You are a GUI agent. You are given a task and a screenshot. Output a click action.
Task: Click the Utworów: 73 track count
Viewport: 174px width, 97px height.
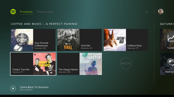[133, 48]
